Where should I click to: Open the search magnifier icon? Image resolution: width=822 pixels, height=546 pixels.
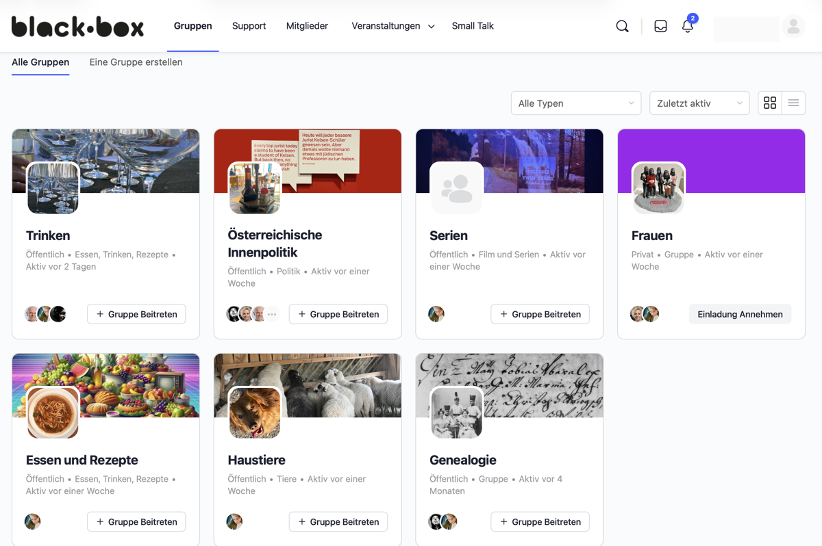622,26
